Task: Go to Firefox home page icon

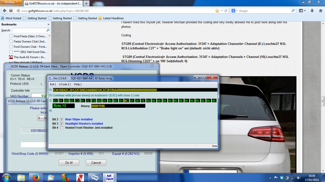Action: 321,11
